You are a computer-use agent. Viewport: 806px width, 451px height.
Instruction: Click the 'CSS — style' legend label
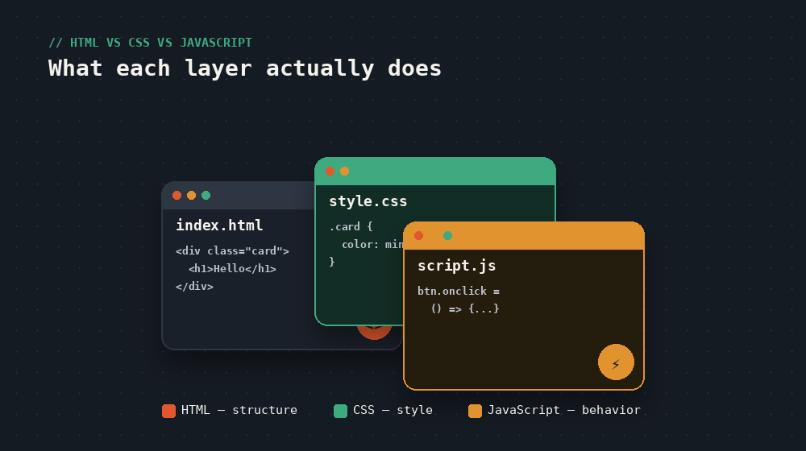pyautogui.click(x=393, y=410)
